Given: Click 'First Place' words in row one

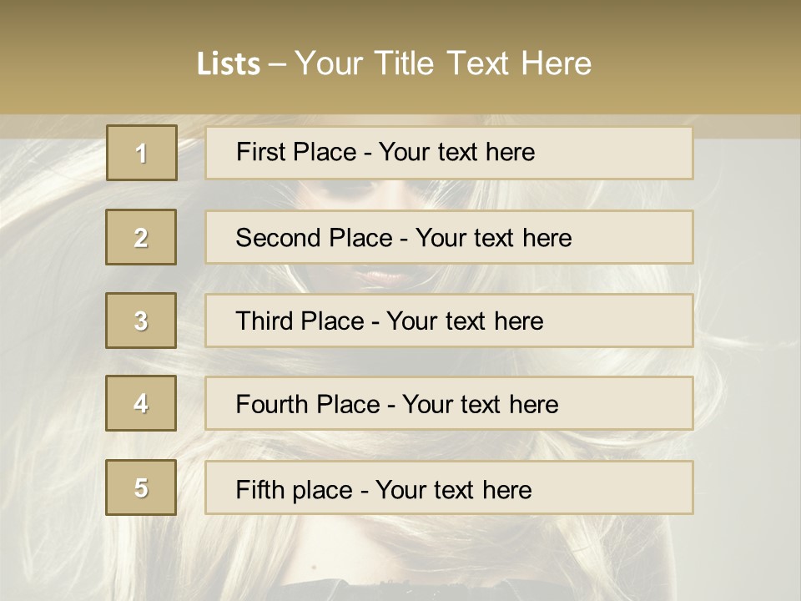Looking at the screenshot, I should coord(295,153).
